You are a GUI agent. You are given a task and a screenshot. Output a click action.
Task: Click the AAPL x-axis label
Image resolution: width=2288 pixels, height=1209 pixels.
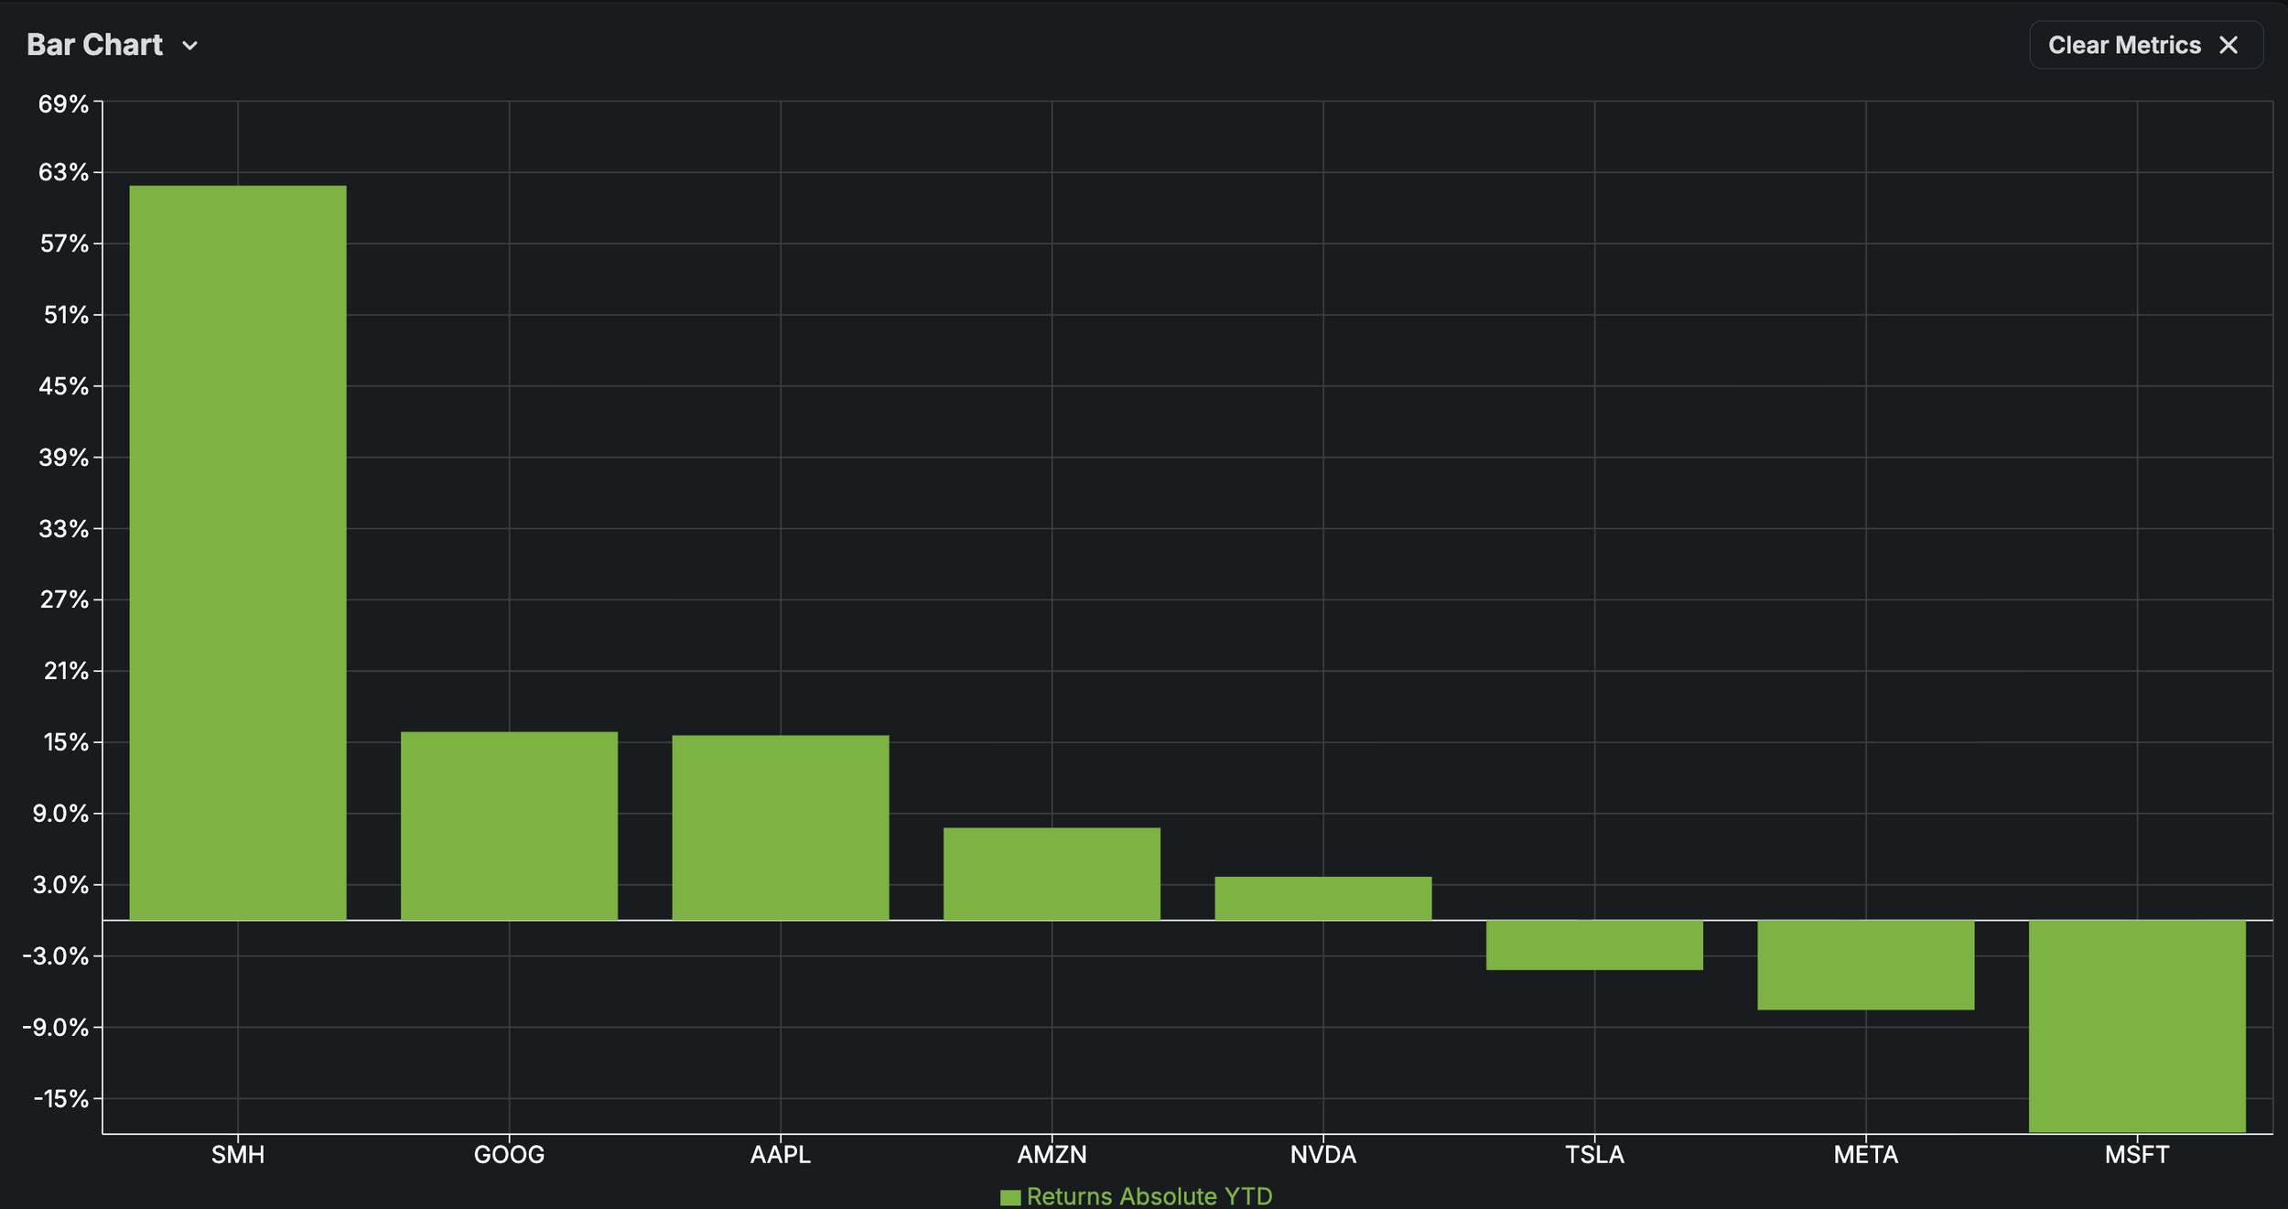tap(781, 1155)
